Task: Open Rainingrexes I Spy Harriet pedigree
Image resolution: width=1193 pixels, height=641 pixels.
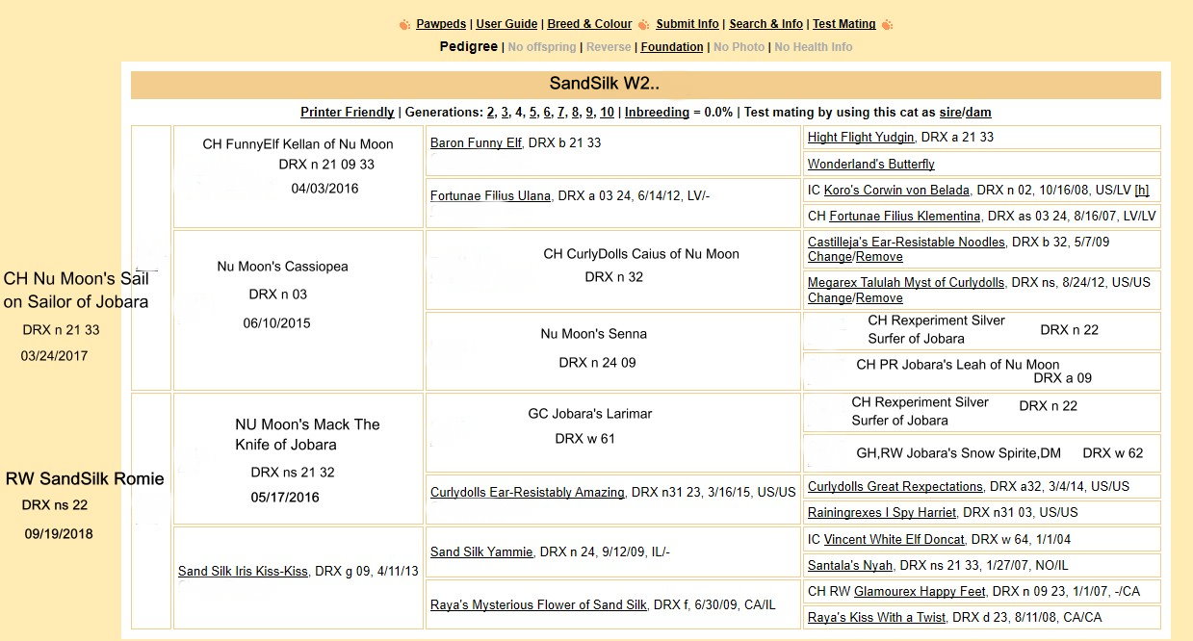Action: tap(882, 512)
